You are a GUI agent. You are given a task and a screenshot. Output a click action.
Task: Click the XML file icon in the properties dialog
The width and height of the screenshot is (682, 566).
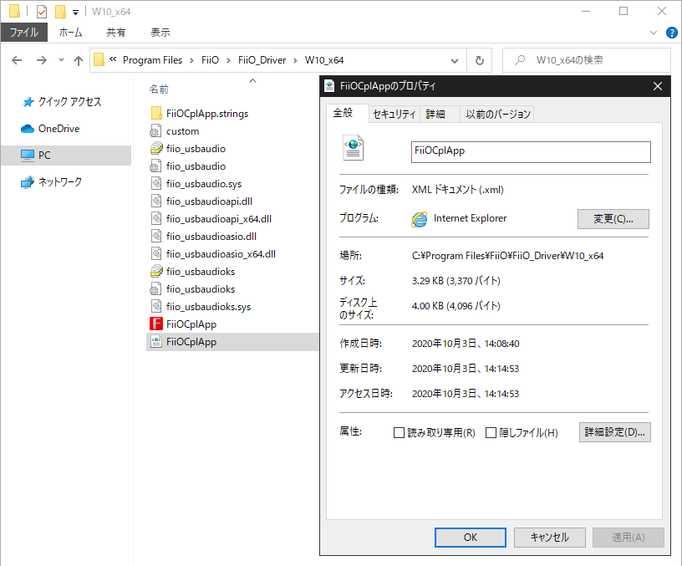point(353,148)
